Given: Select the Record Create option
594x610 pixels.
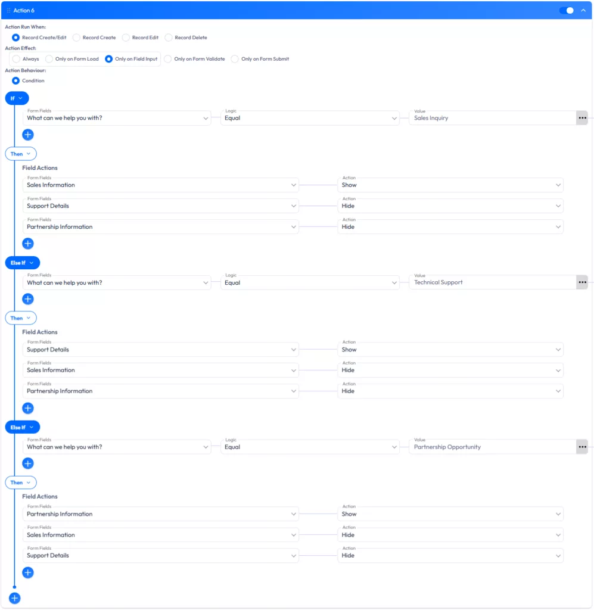Looking at the screenshot, I should pos(77,37).
